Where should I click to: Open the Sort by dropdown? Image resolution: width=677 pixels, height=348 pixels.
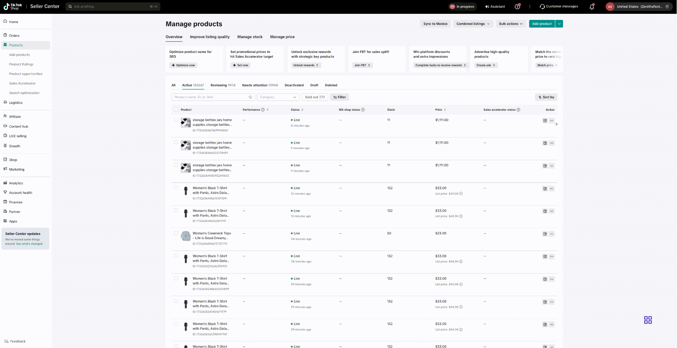(x=546, y=97)
